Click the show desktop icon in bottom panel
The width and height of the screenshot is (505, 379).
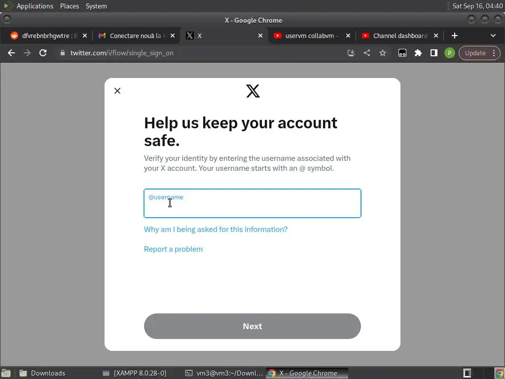(6, 373)
